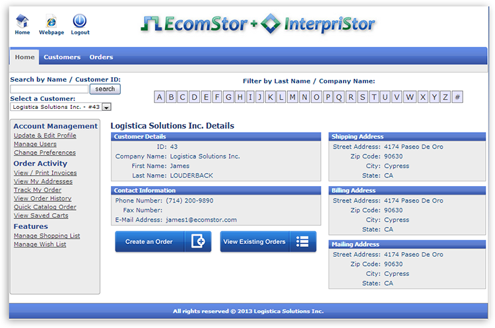This screenshot has width=495, height=328.
Task: Click the last name LOUDERBACK
Action: (x=191, y=176)
